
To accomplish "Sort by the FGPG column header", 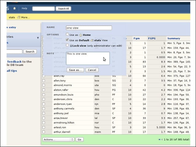I will [152, 38].
